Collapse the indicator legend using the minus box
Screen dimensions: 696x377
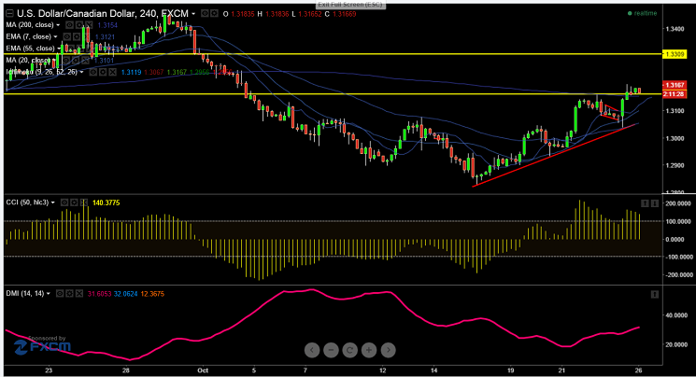(9, 14)
